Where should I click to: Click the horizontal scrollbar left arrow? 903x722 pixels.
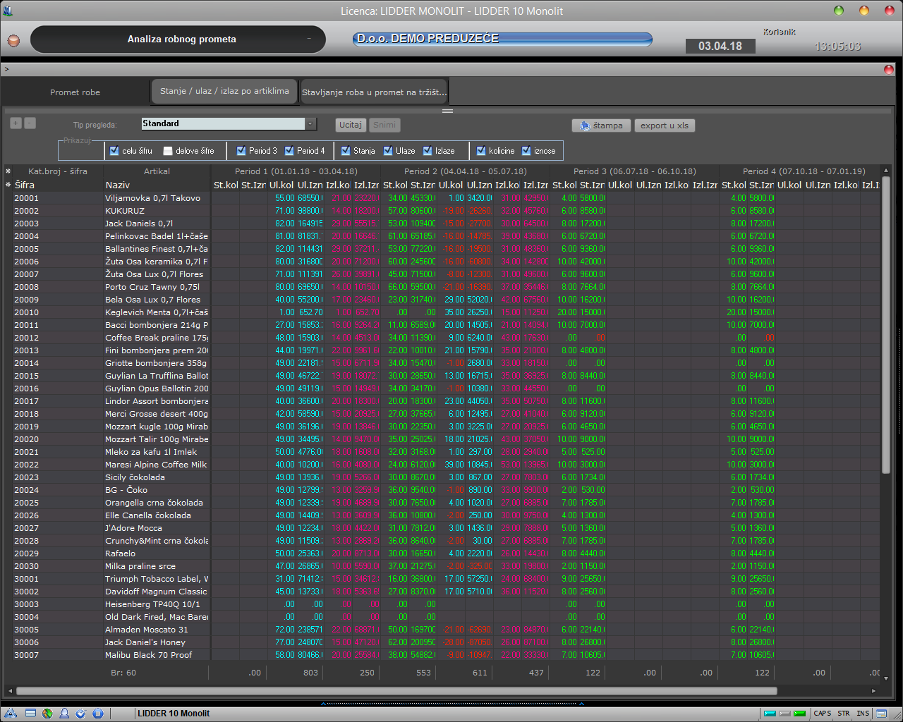tap(10, 691)
